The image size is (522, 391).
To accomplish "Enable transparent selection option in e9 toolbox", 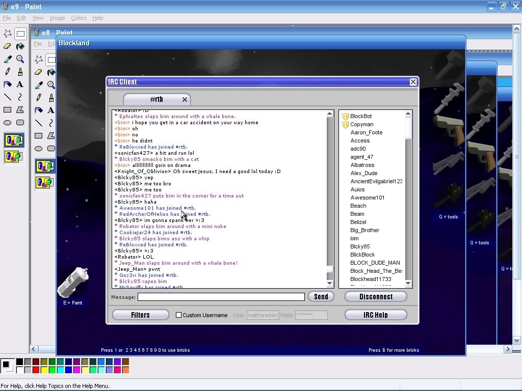I will (14, 156).
